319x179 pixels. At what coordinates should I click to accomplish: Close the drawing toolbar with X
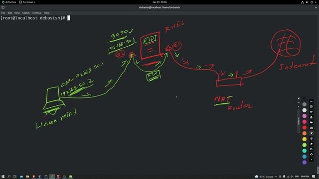coord(299,98)
